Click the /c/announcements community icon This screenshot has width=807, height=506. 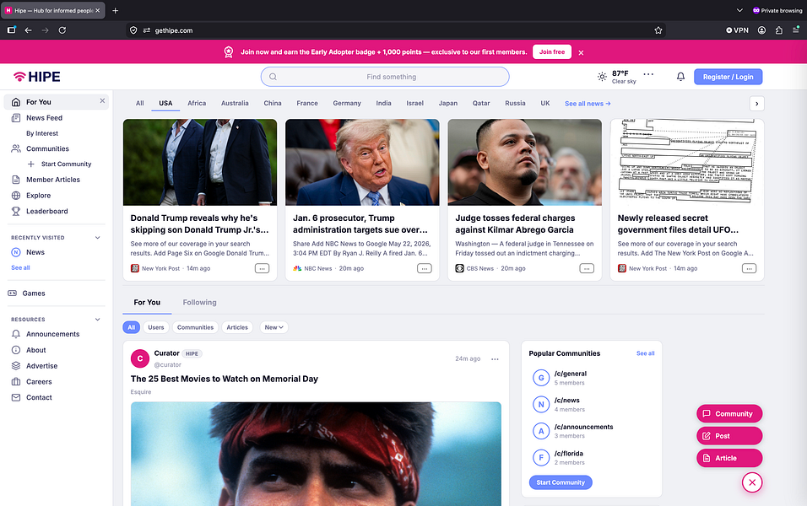541,431
